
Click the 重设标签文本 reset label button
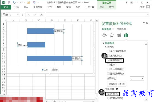117,84
